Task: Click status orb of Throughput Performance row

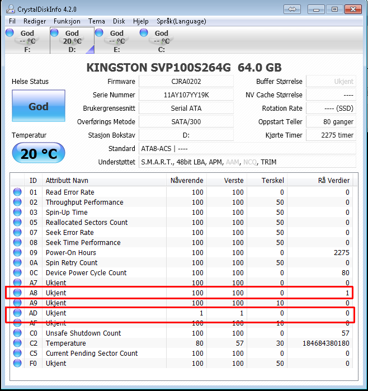Action: point(17,202)
